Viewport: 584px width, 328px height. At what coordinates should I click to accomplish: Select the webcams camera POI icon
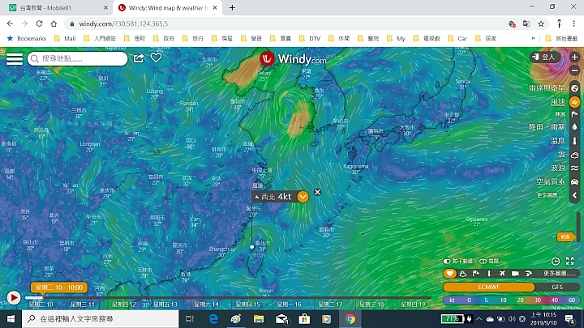[515, 274]
